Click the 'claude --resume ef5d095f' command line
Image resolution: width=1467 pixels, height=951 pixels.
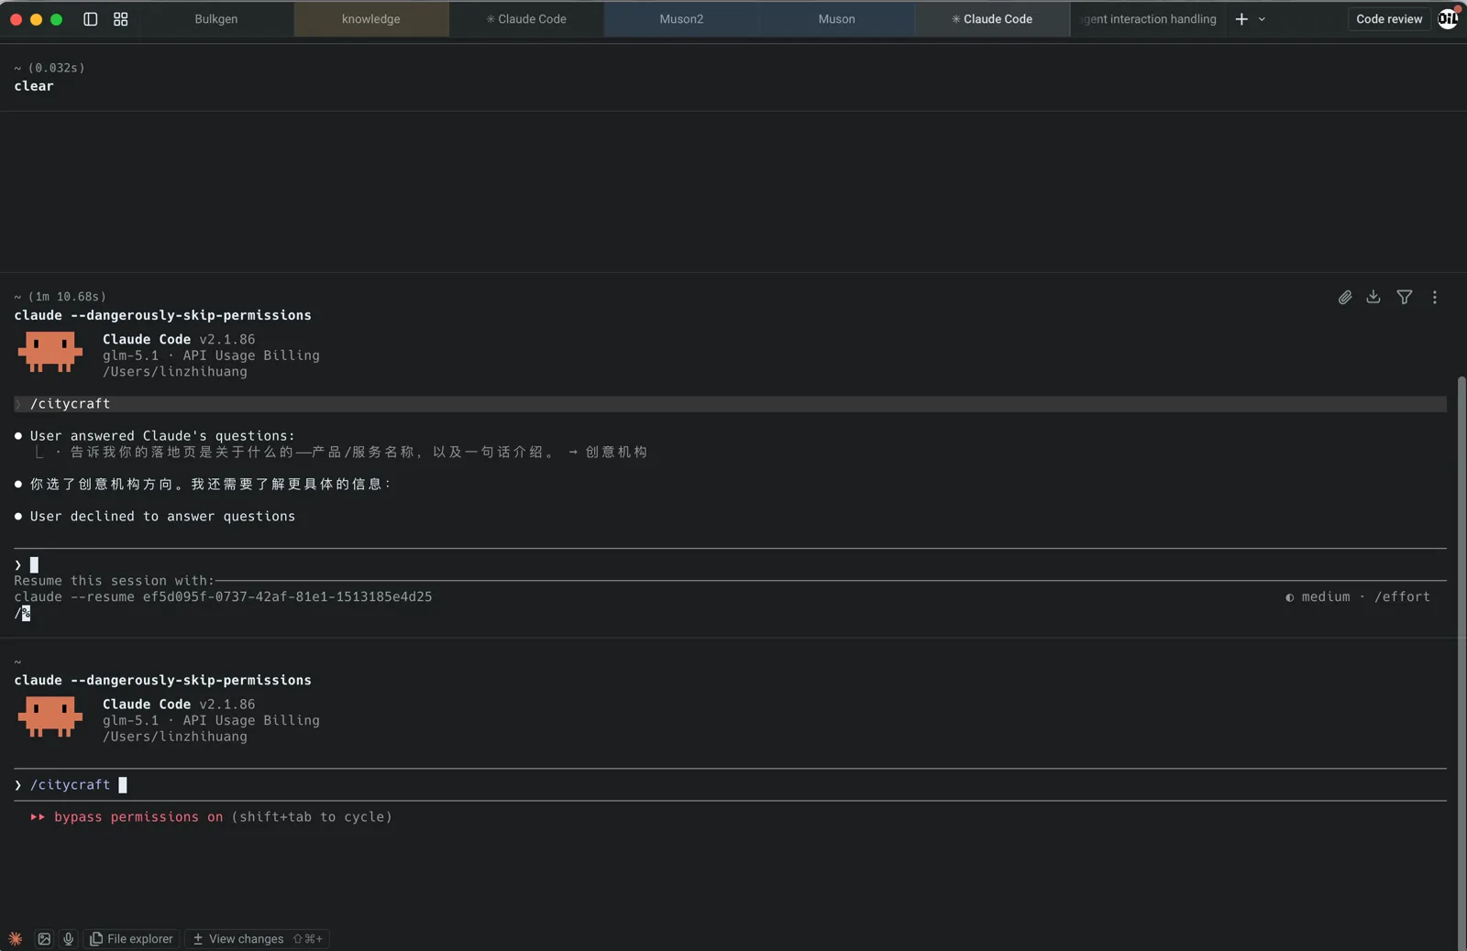tap(223, 597)
